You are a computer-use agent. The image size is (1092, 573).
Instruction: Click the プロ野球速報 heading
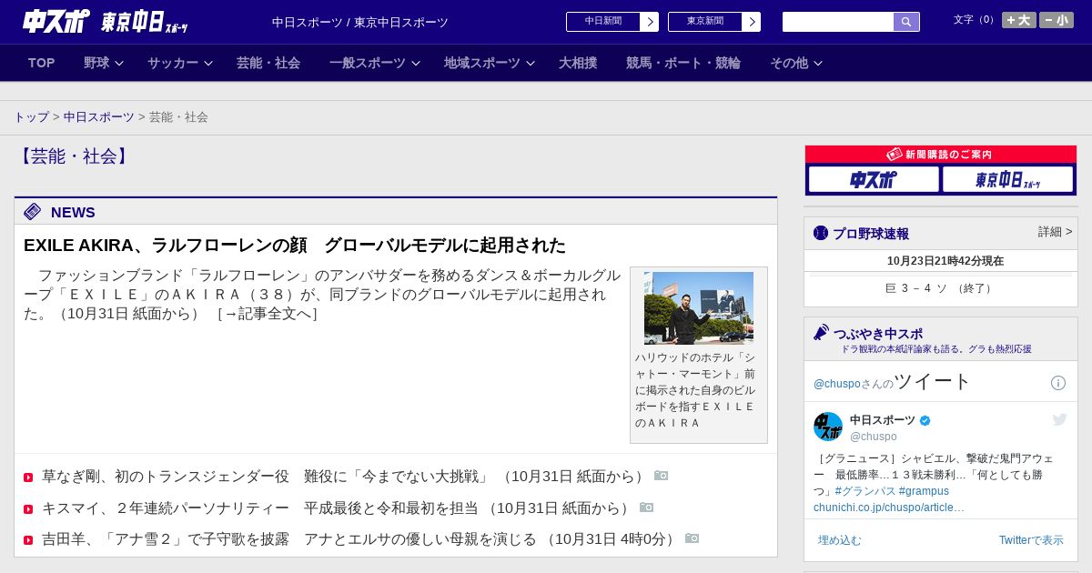point(871,234)
